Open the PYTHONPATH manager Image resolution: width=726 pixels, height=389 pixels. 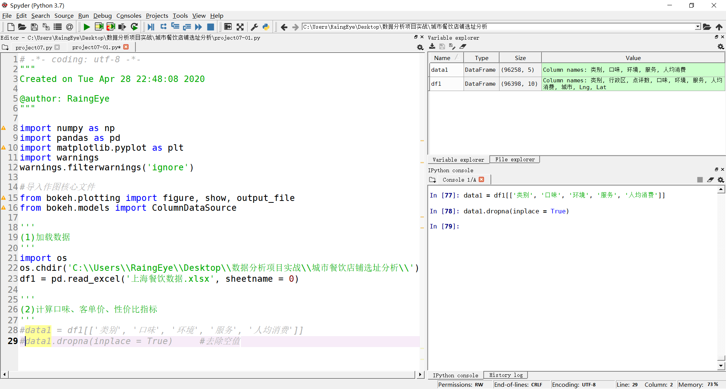coord(266,27)
